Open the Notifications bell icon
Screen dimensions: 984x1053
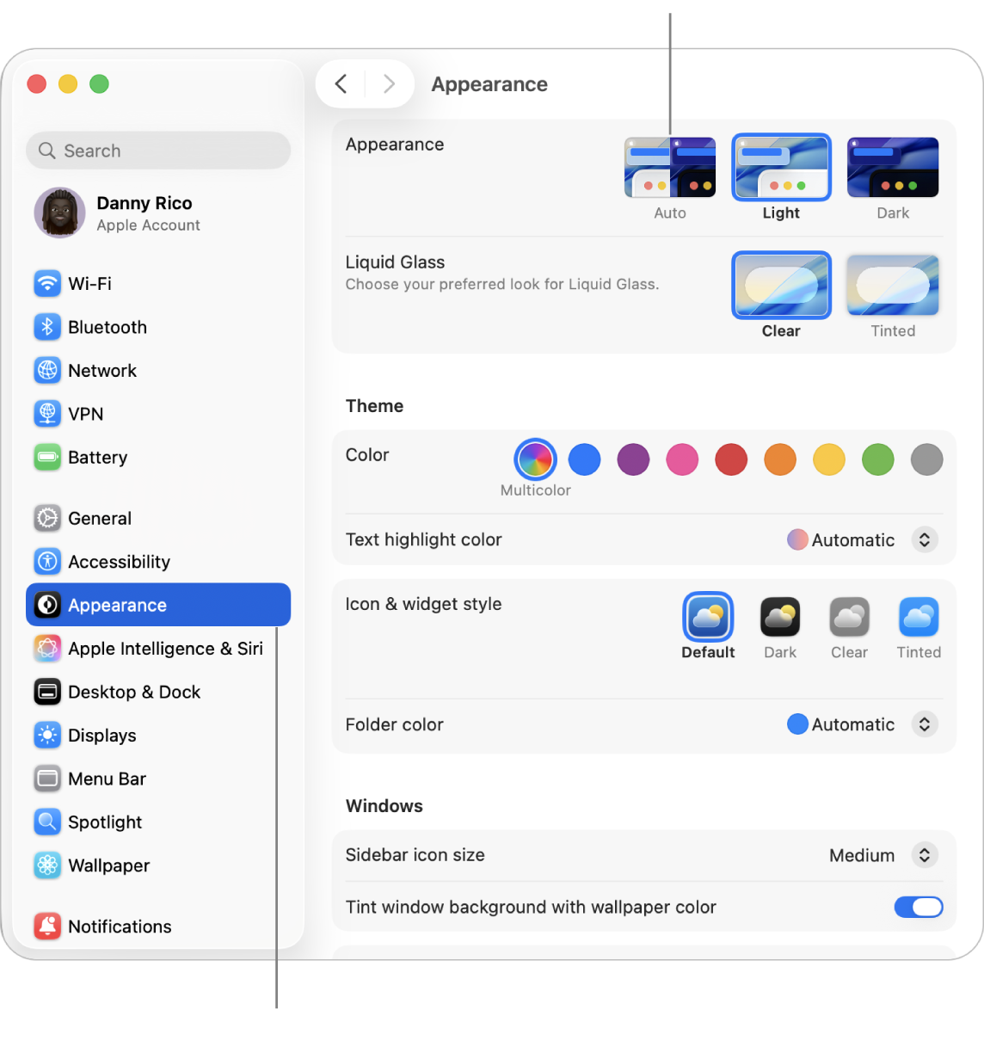pyautogui.click(x=47, y=927)
